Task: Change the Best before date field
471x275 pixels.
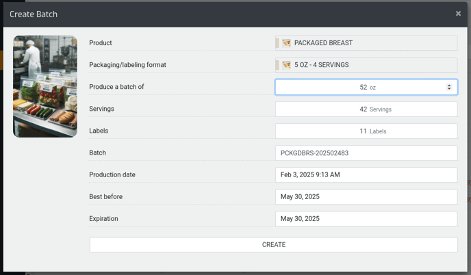Action: point(366,196)
